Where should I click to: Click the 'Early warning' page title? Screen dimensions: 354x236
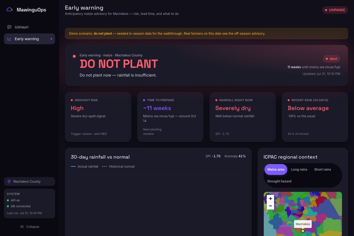84,7
